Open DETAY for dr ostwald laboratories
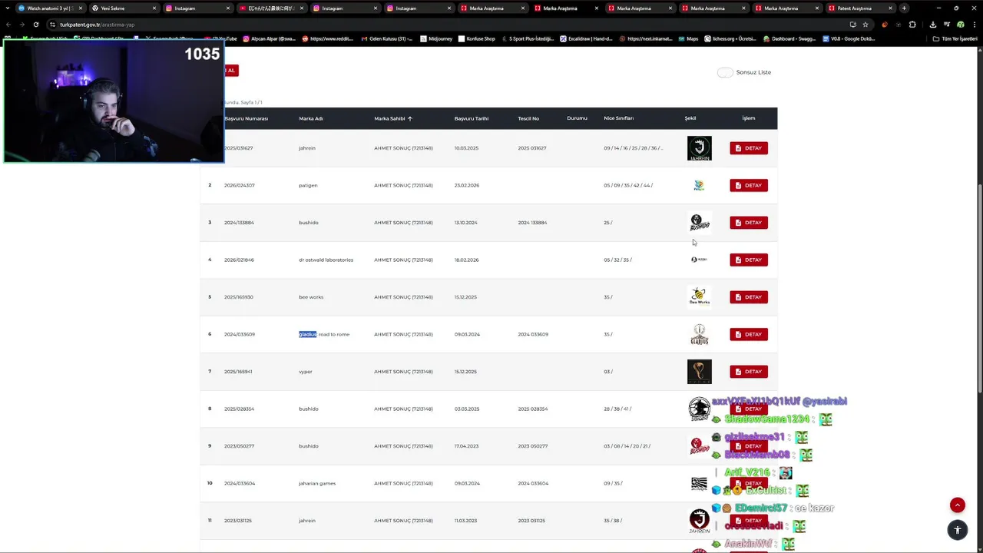 tap(749, 260)
